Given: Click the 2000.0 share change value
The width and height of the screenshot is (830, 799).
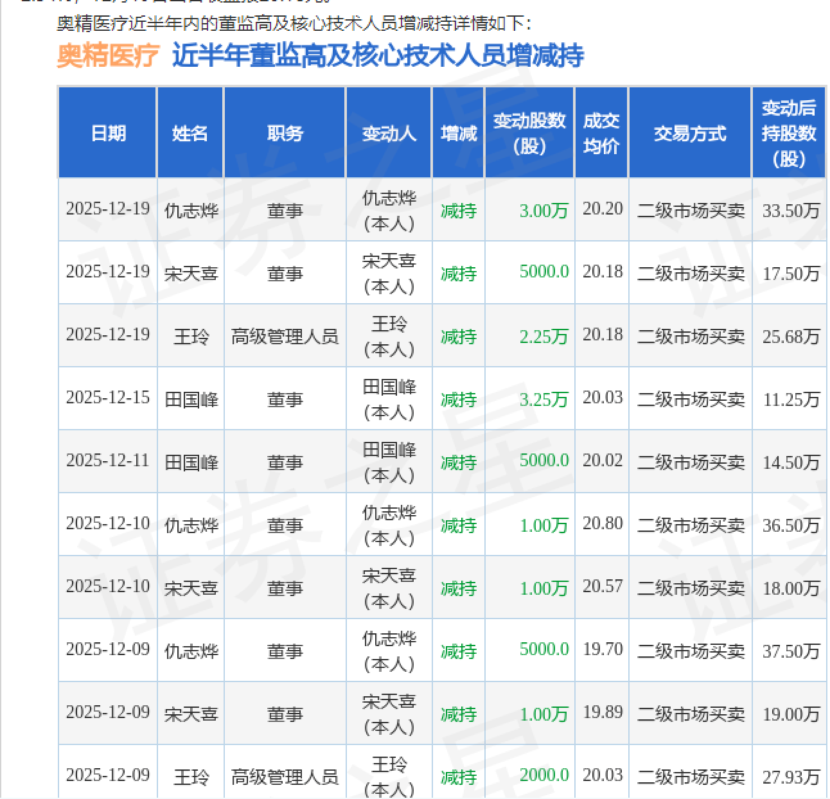Looking at the screenshot, I should click(x=544, y=775).
